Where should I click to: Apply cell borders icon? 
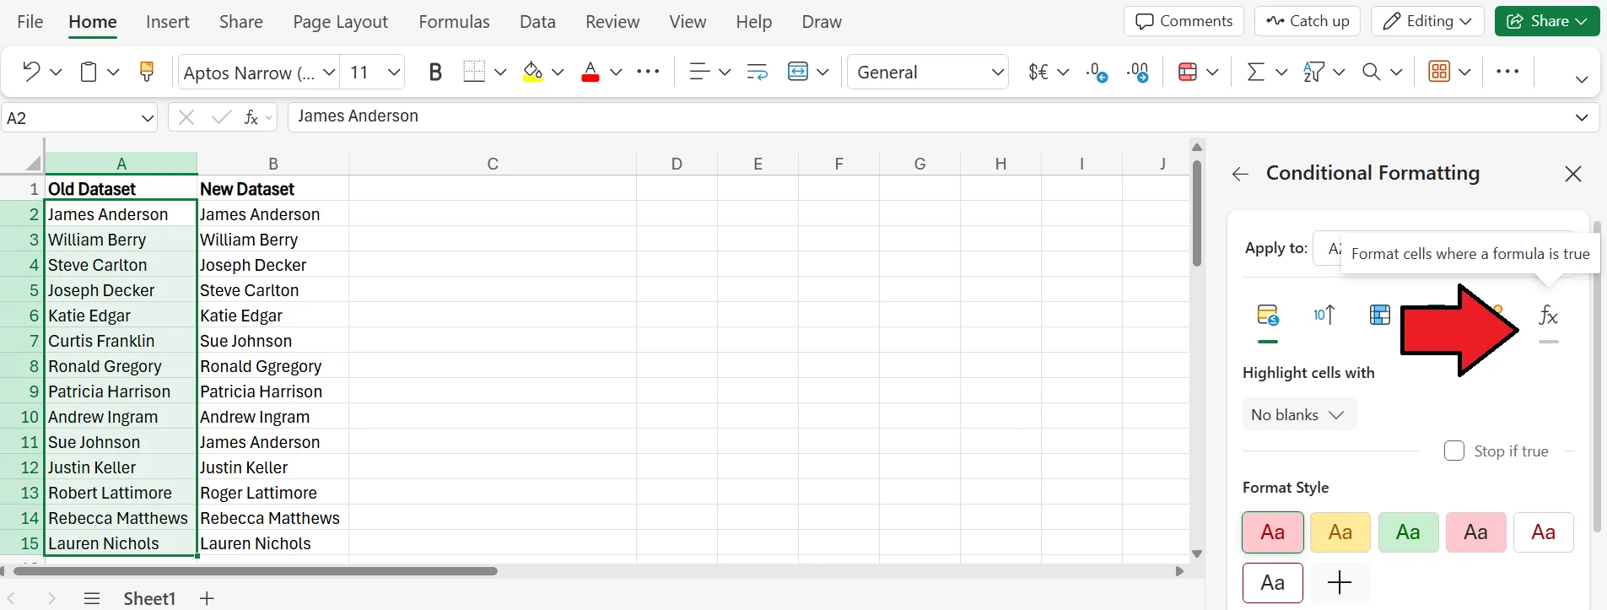tap(475, 72)
